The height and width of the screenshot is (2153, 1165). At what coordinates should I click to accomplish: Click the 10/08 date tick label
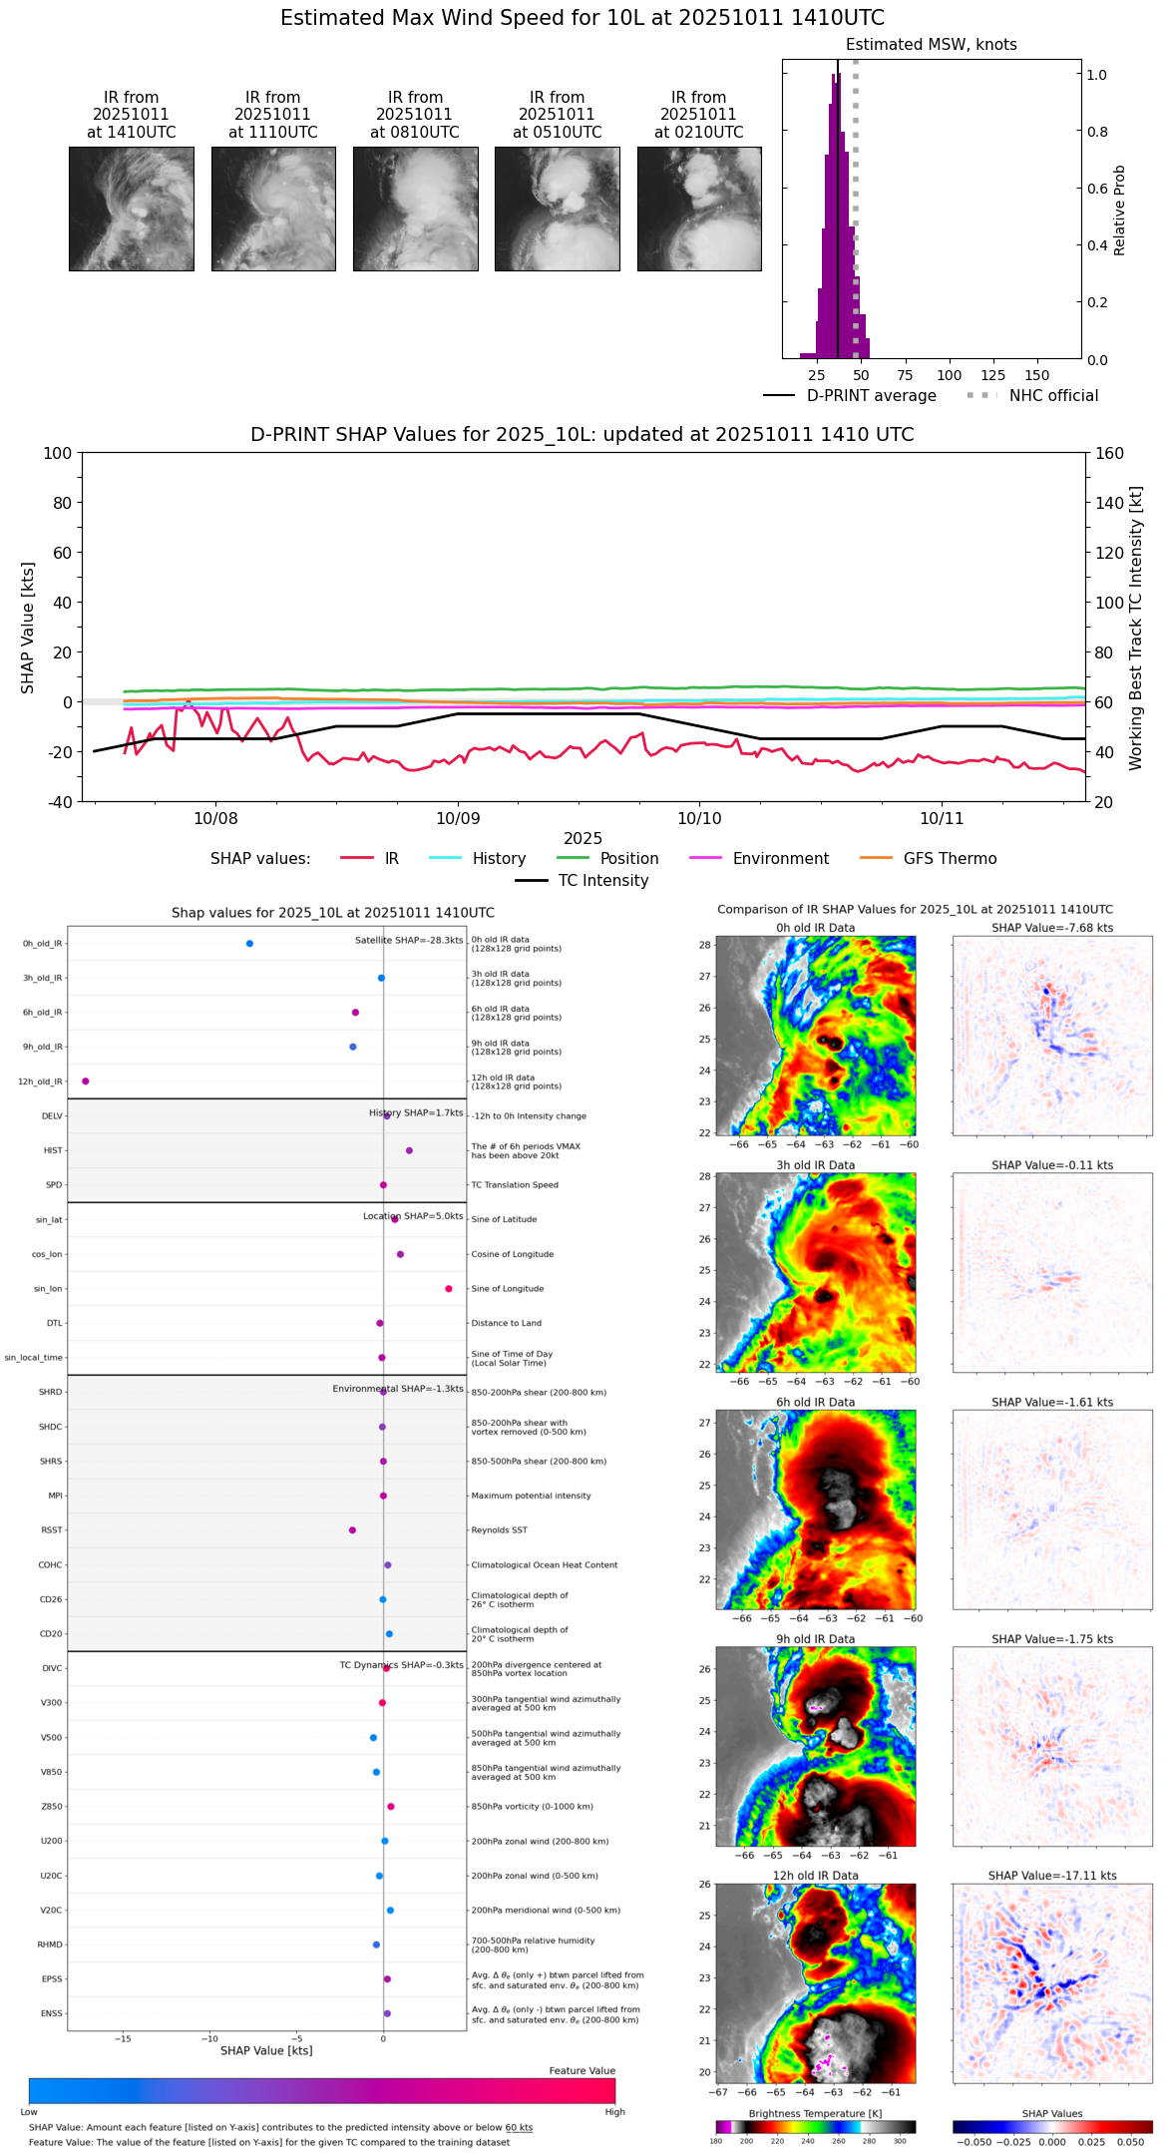pyautogui.click(x=215, y=819)
